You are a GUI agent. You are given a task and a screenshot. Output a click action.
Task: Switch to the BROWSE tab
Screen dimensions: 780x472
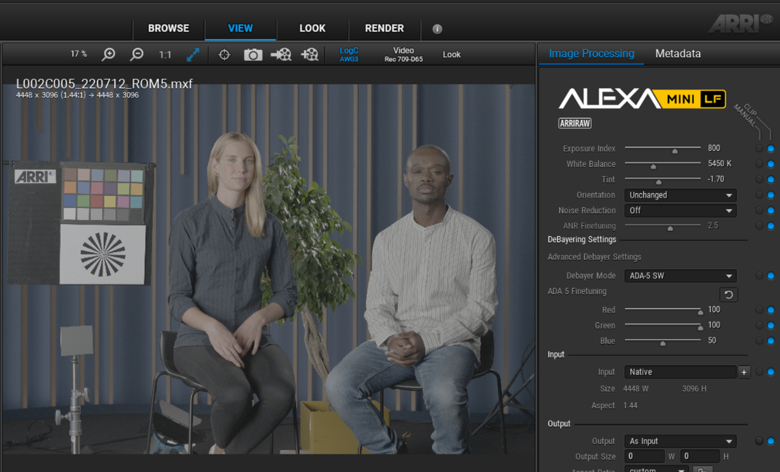pos(169,28)
